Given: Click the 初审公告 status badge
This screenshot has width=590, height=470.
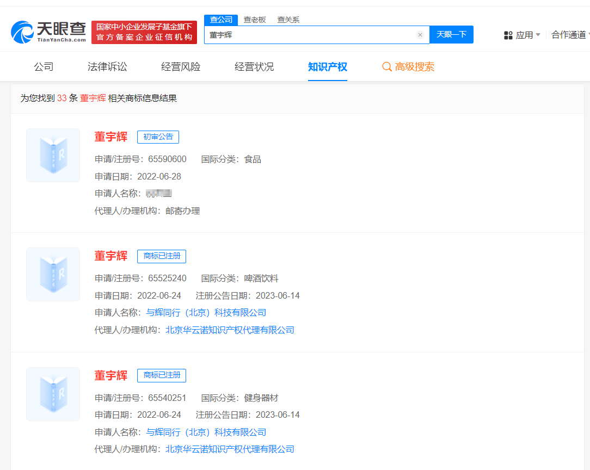Looking at the screenshot, I should 158,137.
